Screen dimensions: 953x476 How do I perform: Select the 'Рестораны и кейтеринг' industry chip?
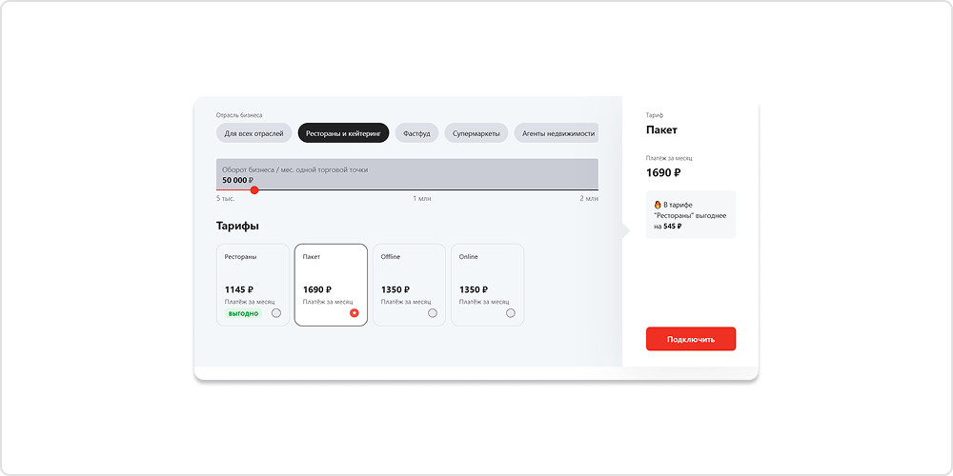(x=343, y=133)
